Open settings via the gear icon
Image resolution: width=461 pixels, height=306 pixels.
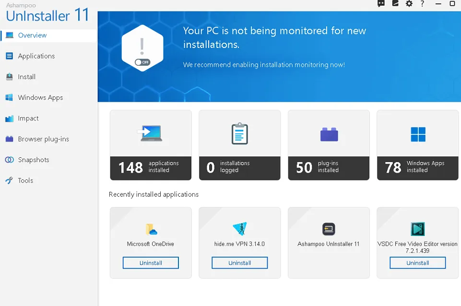coord(409,4)
